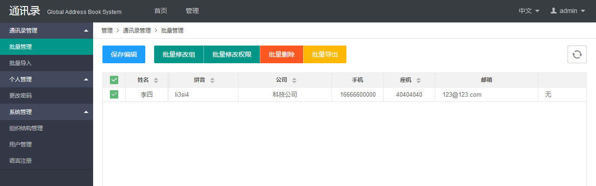Click the 邮箱 column header
Image resolution: width=596 pixels, height=186 pixels.
[x=487, y=80]
